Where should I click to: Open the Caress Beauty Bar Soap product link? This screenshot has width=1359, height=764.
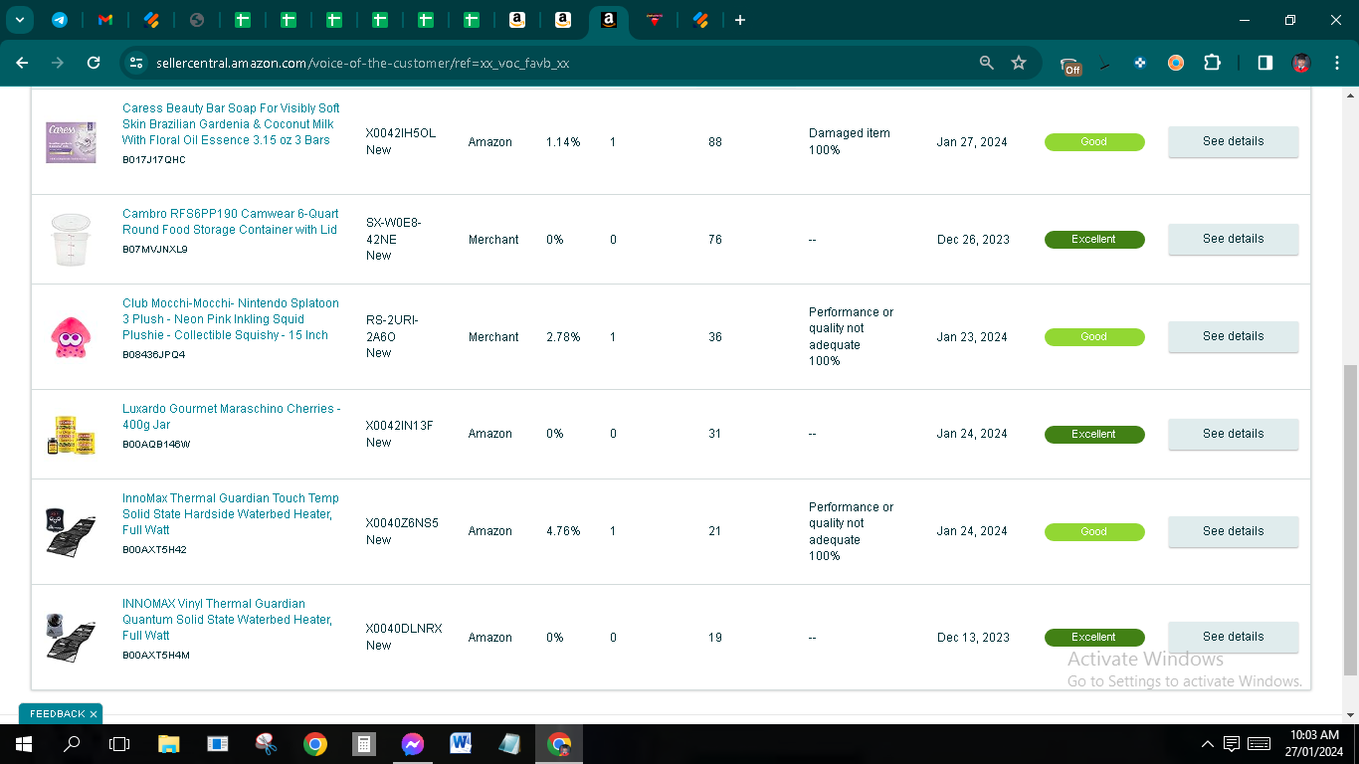click(231, 124)
